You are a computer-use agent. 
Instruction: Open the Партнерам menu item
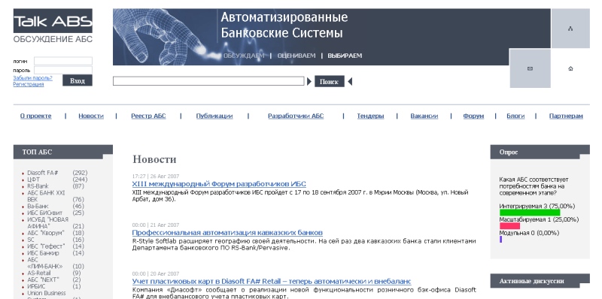pos(566,116)
